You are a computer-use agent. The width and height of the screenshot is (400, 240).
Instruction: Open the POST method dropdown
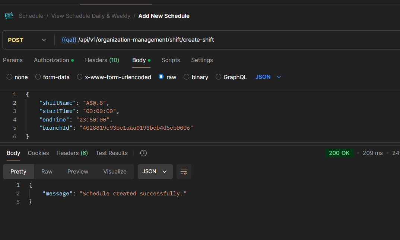pyautogui.click(x=27, y=40)
